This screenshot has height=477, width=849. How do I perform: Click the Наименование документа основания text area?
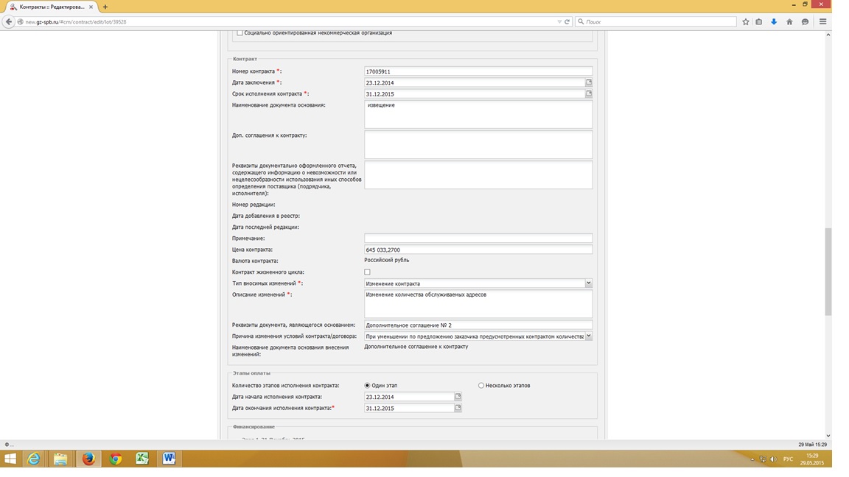478,115
